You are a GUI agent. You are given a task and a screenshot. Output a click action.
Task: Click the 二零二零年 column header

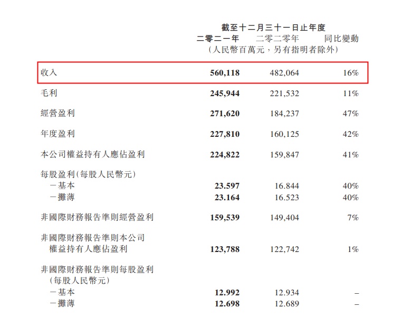277,39
